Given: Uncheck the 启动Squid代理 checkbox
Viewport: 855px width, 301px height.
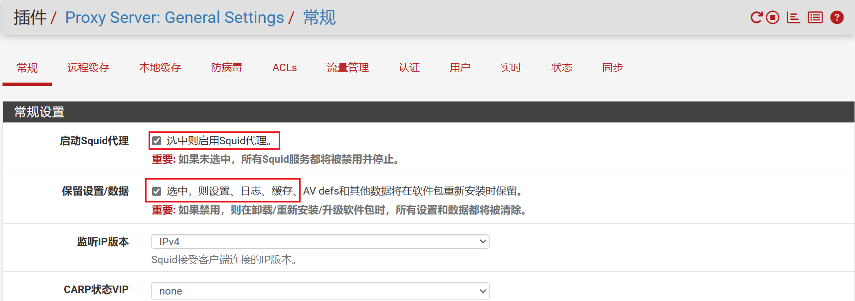Looking at the screenshot, I should [x=157, y=141].
